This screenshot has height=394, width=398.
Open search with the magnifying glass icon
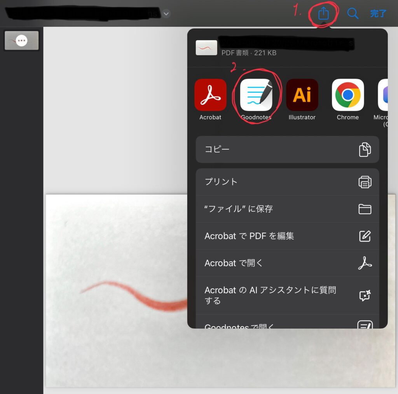click(353, 14)
